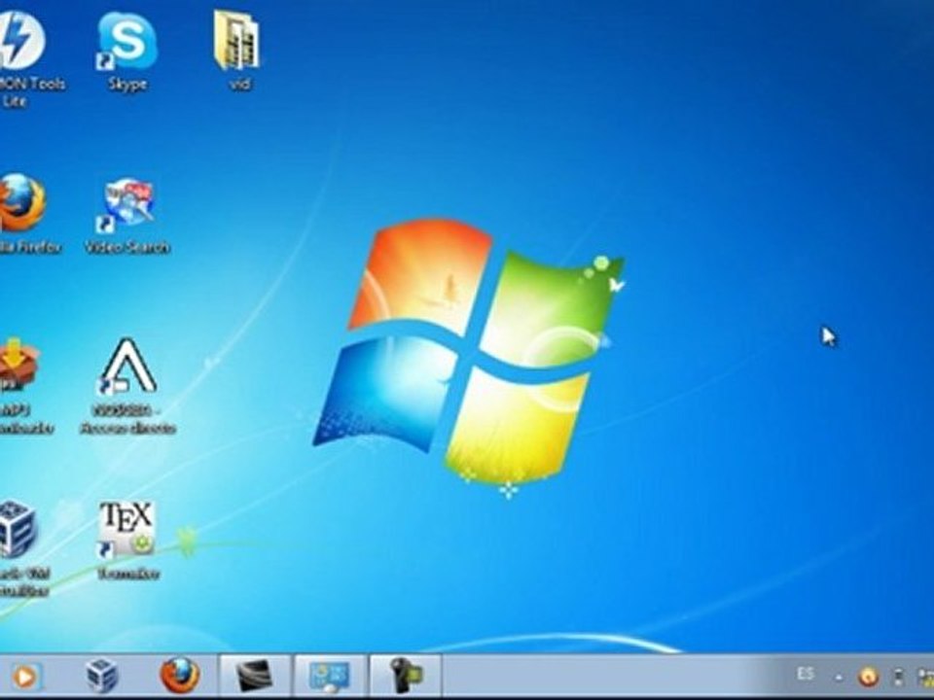934x700 pixels.
Task: Open the dark-screen app taskbar button
Action: [255, 677]
